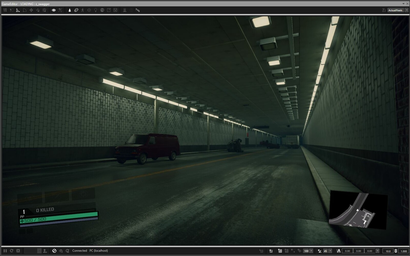Click the joystick player-control icon
This screenshot has width=410, height=256.
[x=45, y=251]
